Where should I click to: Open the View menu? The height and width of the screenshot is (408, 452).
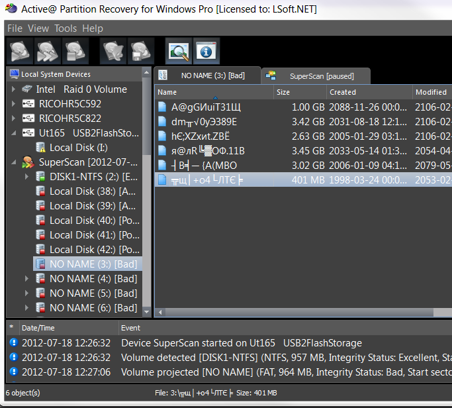pyautogui.click(x=38, y=28)
